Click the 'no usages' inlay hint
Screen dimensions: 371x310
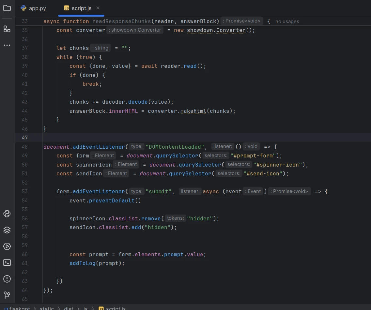point(287,22)
